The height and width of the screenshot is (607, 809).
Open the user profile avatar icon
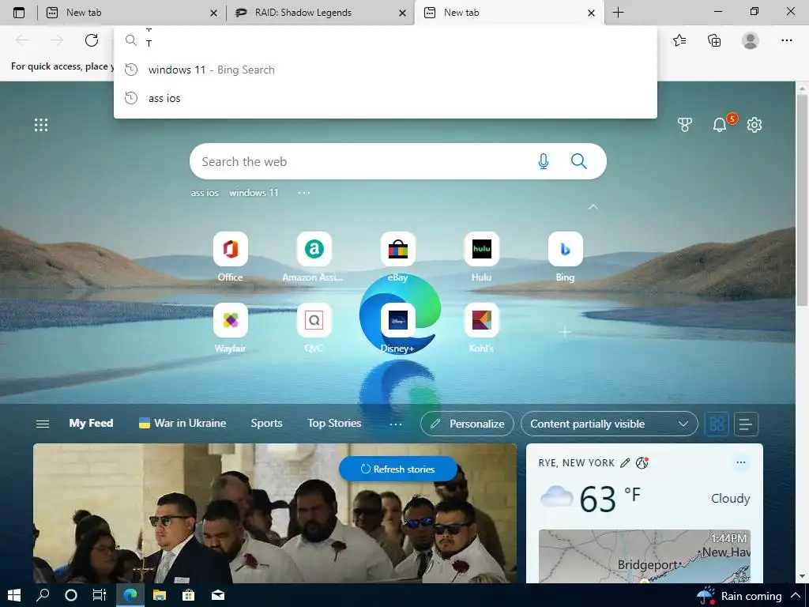(x=751, y=40)
